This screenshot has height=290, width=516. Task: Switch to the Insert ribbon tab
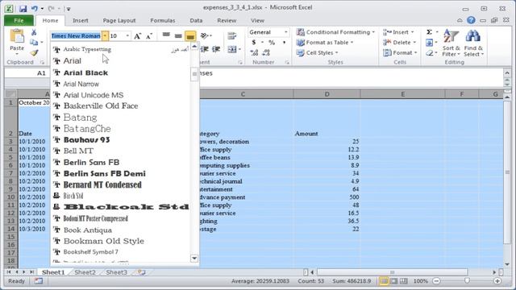[x=81, y=20]
